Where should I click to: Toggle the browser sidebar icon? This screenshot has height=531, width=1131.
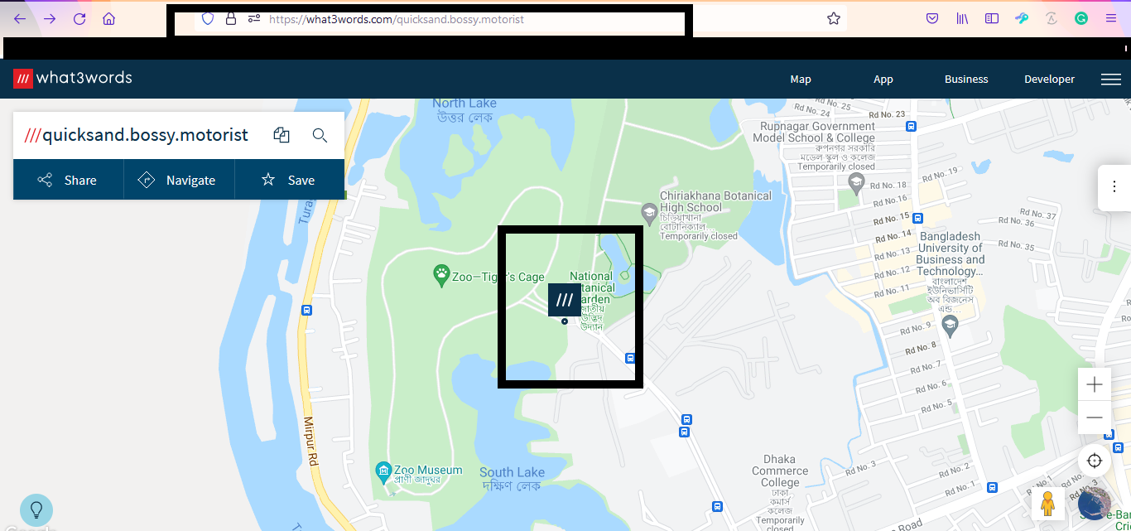pos(992,18)
